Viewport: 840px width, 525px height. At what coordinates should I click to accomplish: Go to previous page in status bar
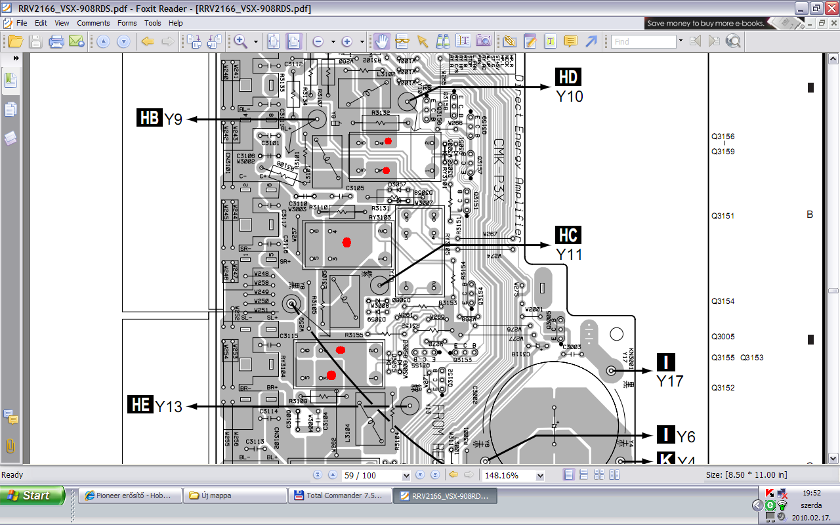(331, 475)
